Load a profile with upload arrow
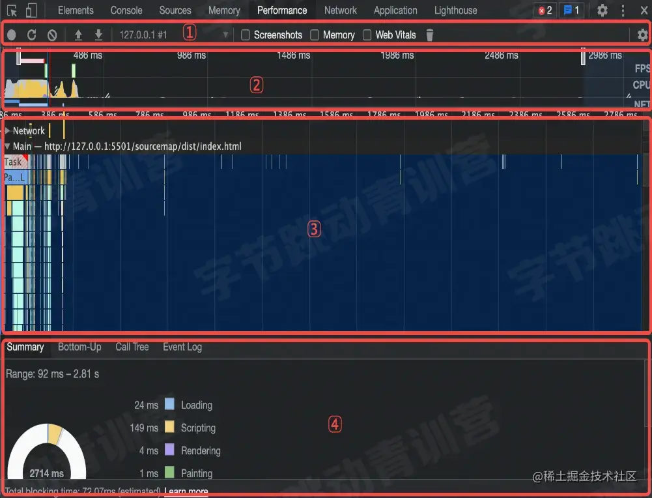652x498 pixels. pyautogui.click(x=78, y=35)
